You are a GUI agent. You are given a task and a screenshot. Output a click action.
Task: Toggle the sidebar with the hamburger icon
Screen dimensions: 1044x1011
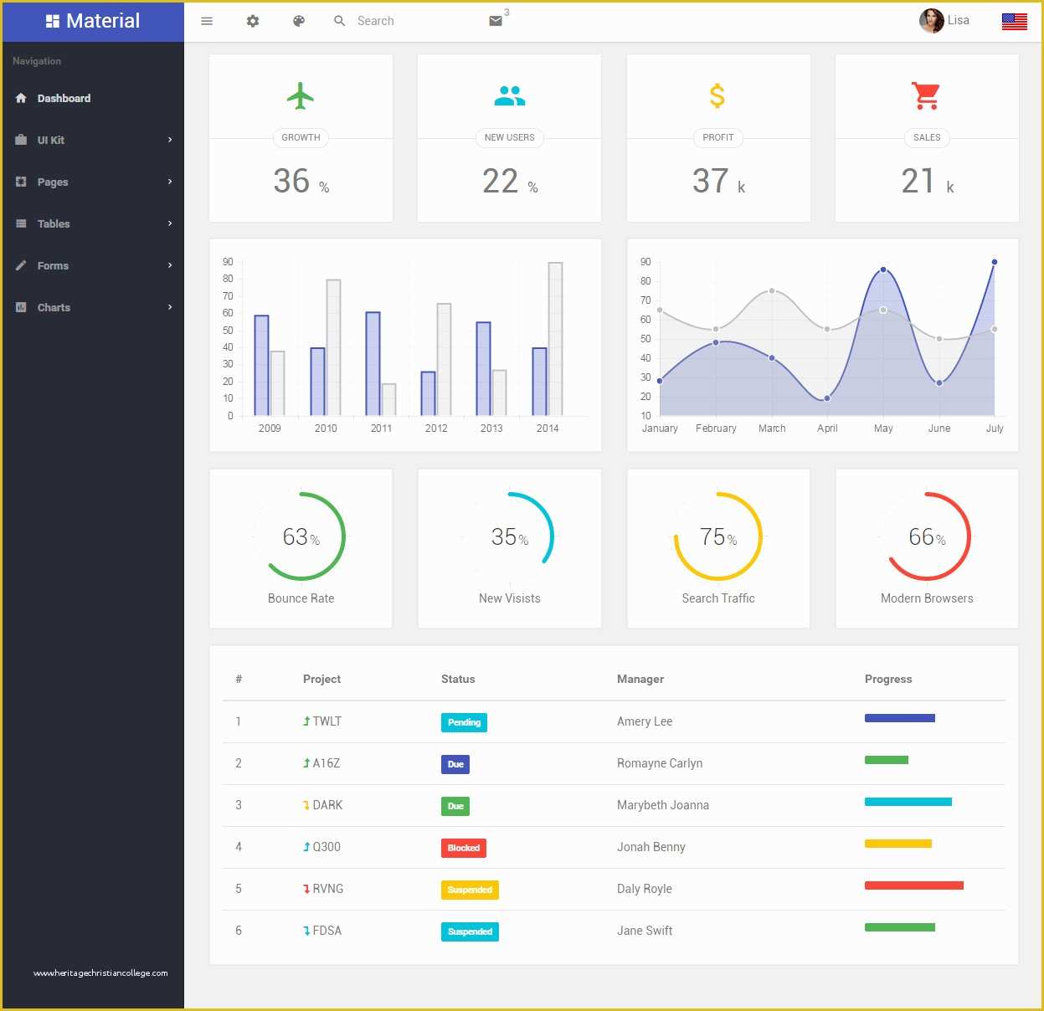(207, 21)
